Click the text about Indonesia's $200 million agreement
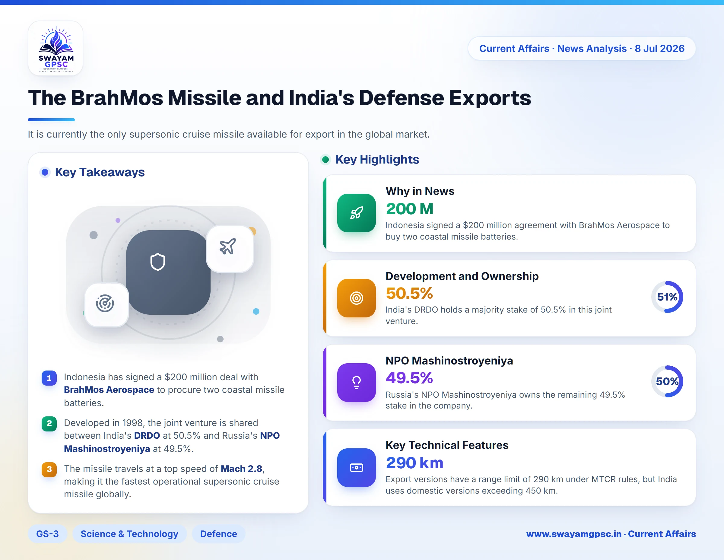Image resolution: width=724 pixels, height=560 pixels. click(x=527, y=231)
